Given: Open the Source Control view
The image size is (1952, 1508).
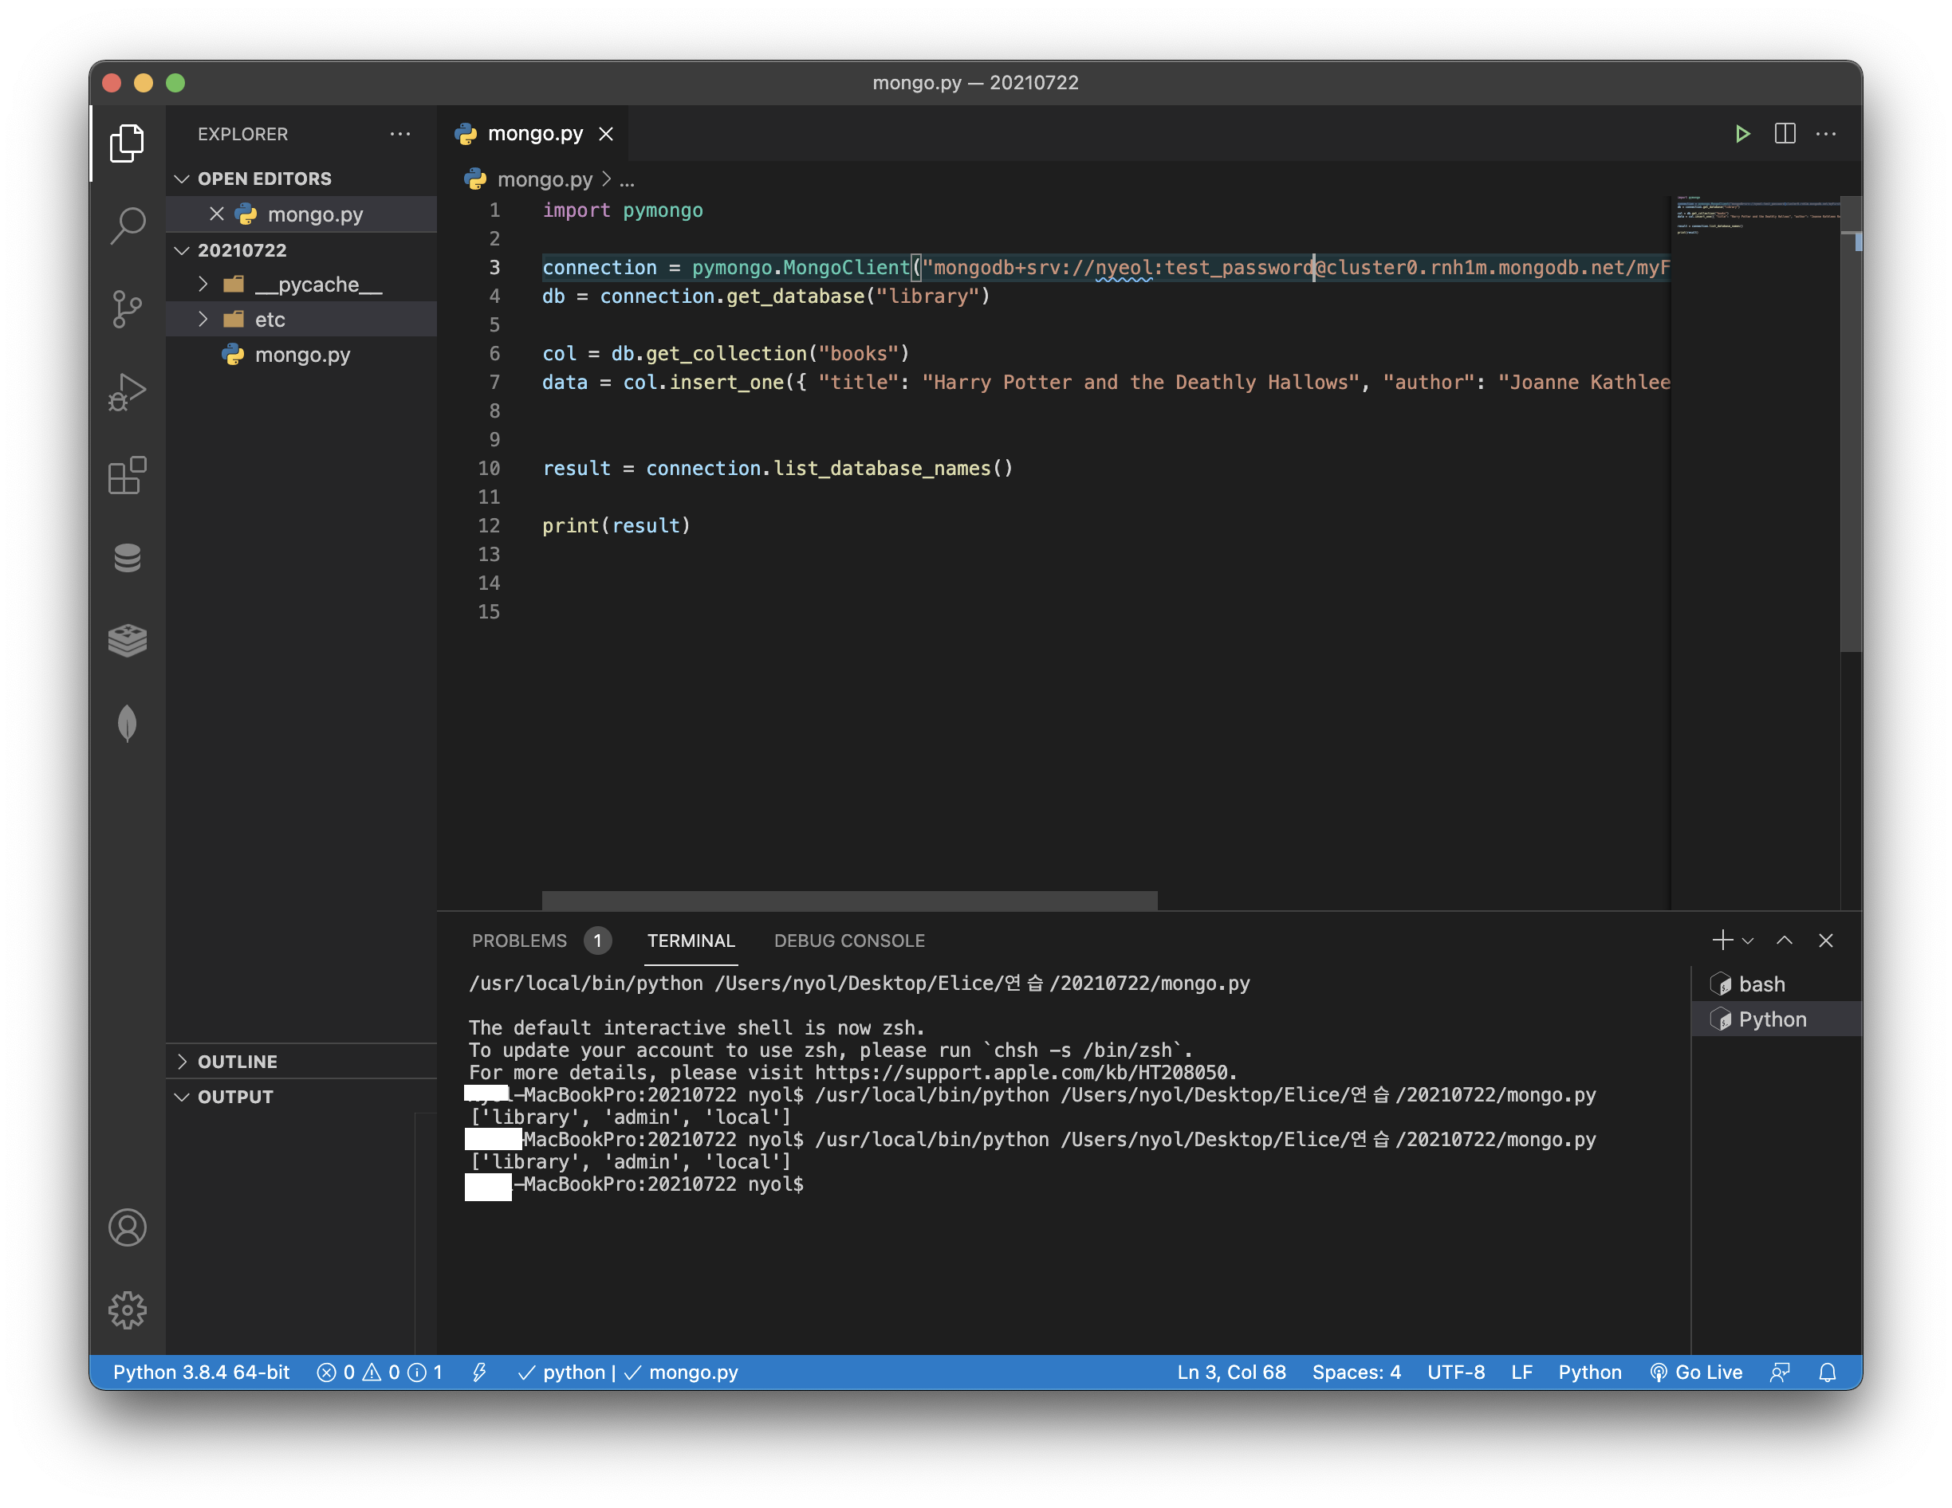Looking at the screenshot, I should click(127, 308).
